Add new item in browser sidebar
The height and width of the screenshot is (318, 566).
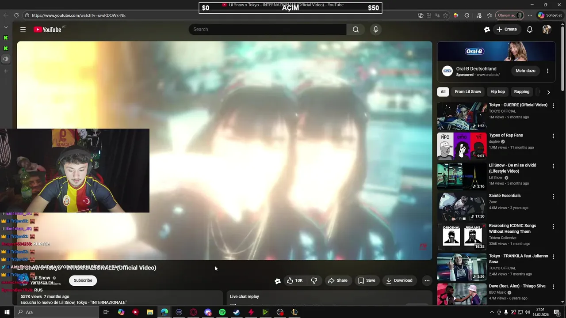click(x=6, y=71)
